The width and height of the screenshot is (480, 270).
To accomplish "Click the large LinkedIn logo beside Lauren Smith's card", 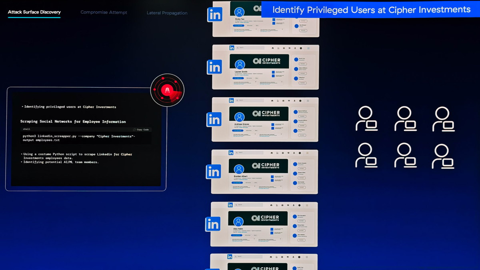I will pos(215,67).
